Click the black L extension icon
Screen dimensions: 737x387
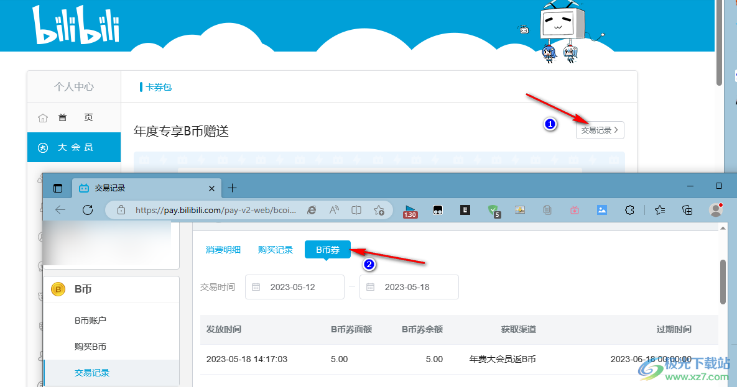point(465,210)
